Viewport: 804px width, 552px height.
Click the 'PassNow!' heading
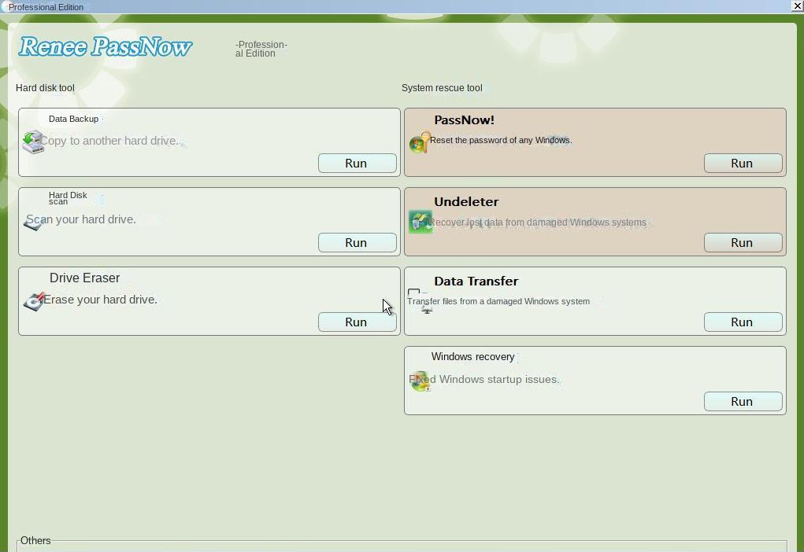tap(464, 120)
